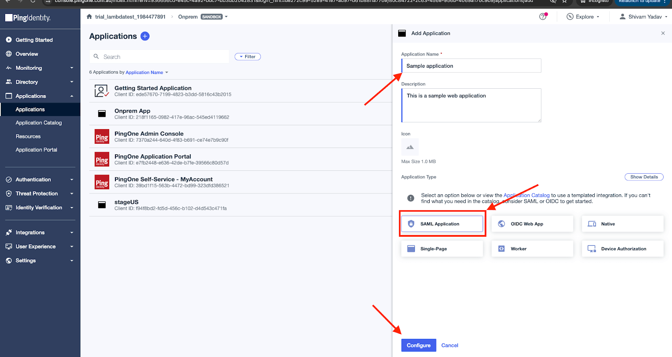
Task: Click the Worker code icon
Action: coord(501,249)
